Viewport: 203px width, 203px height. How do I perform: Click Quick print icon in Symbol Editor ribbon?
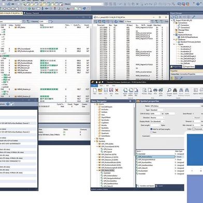(x=161, y=90)
